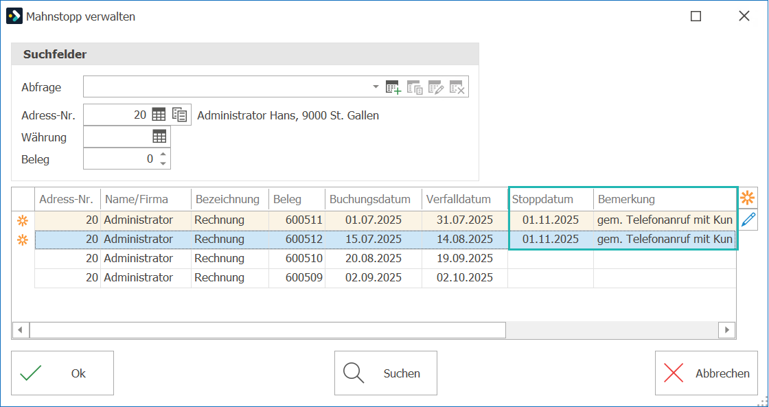Click Buchungsdatum 15.07.2025 cell
The height and width of the screenshot is (407, 769).
pos(374,240)
